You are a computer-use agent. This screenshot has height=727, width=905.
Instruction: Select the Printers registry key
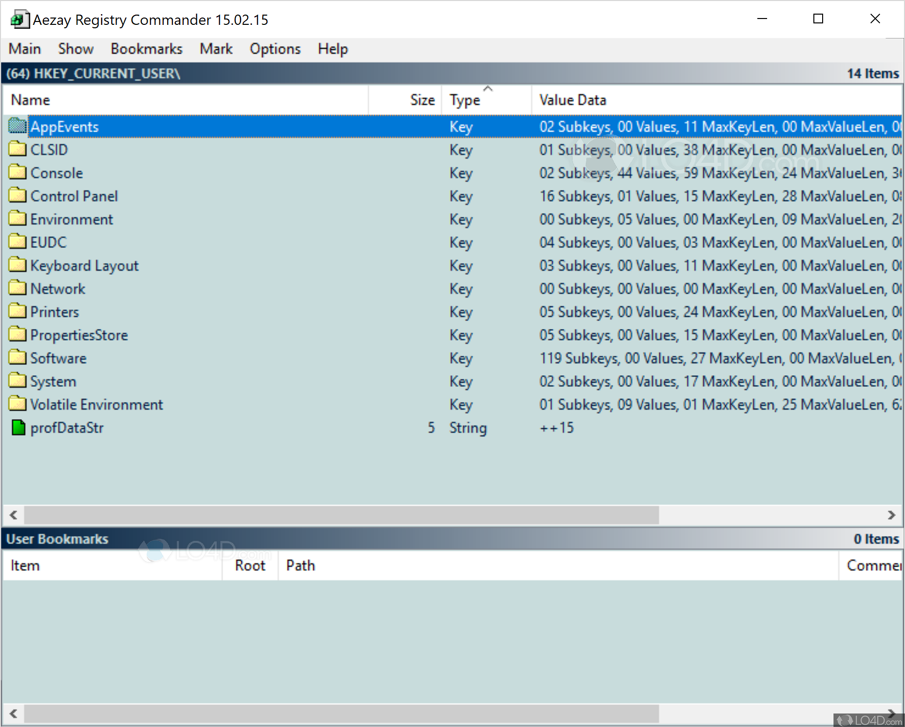pos(54,311)
